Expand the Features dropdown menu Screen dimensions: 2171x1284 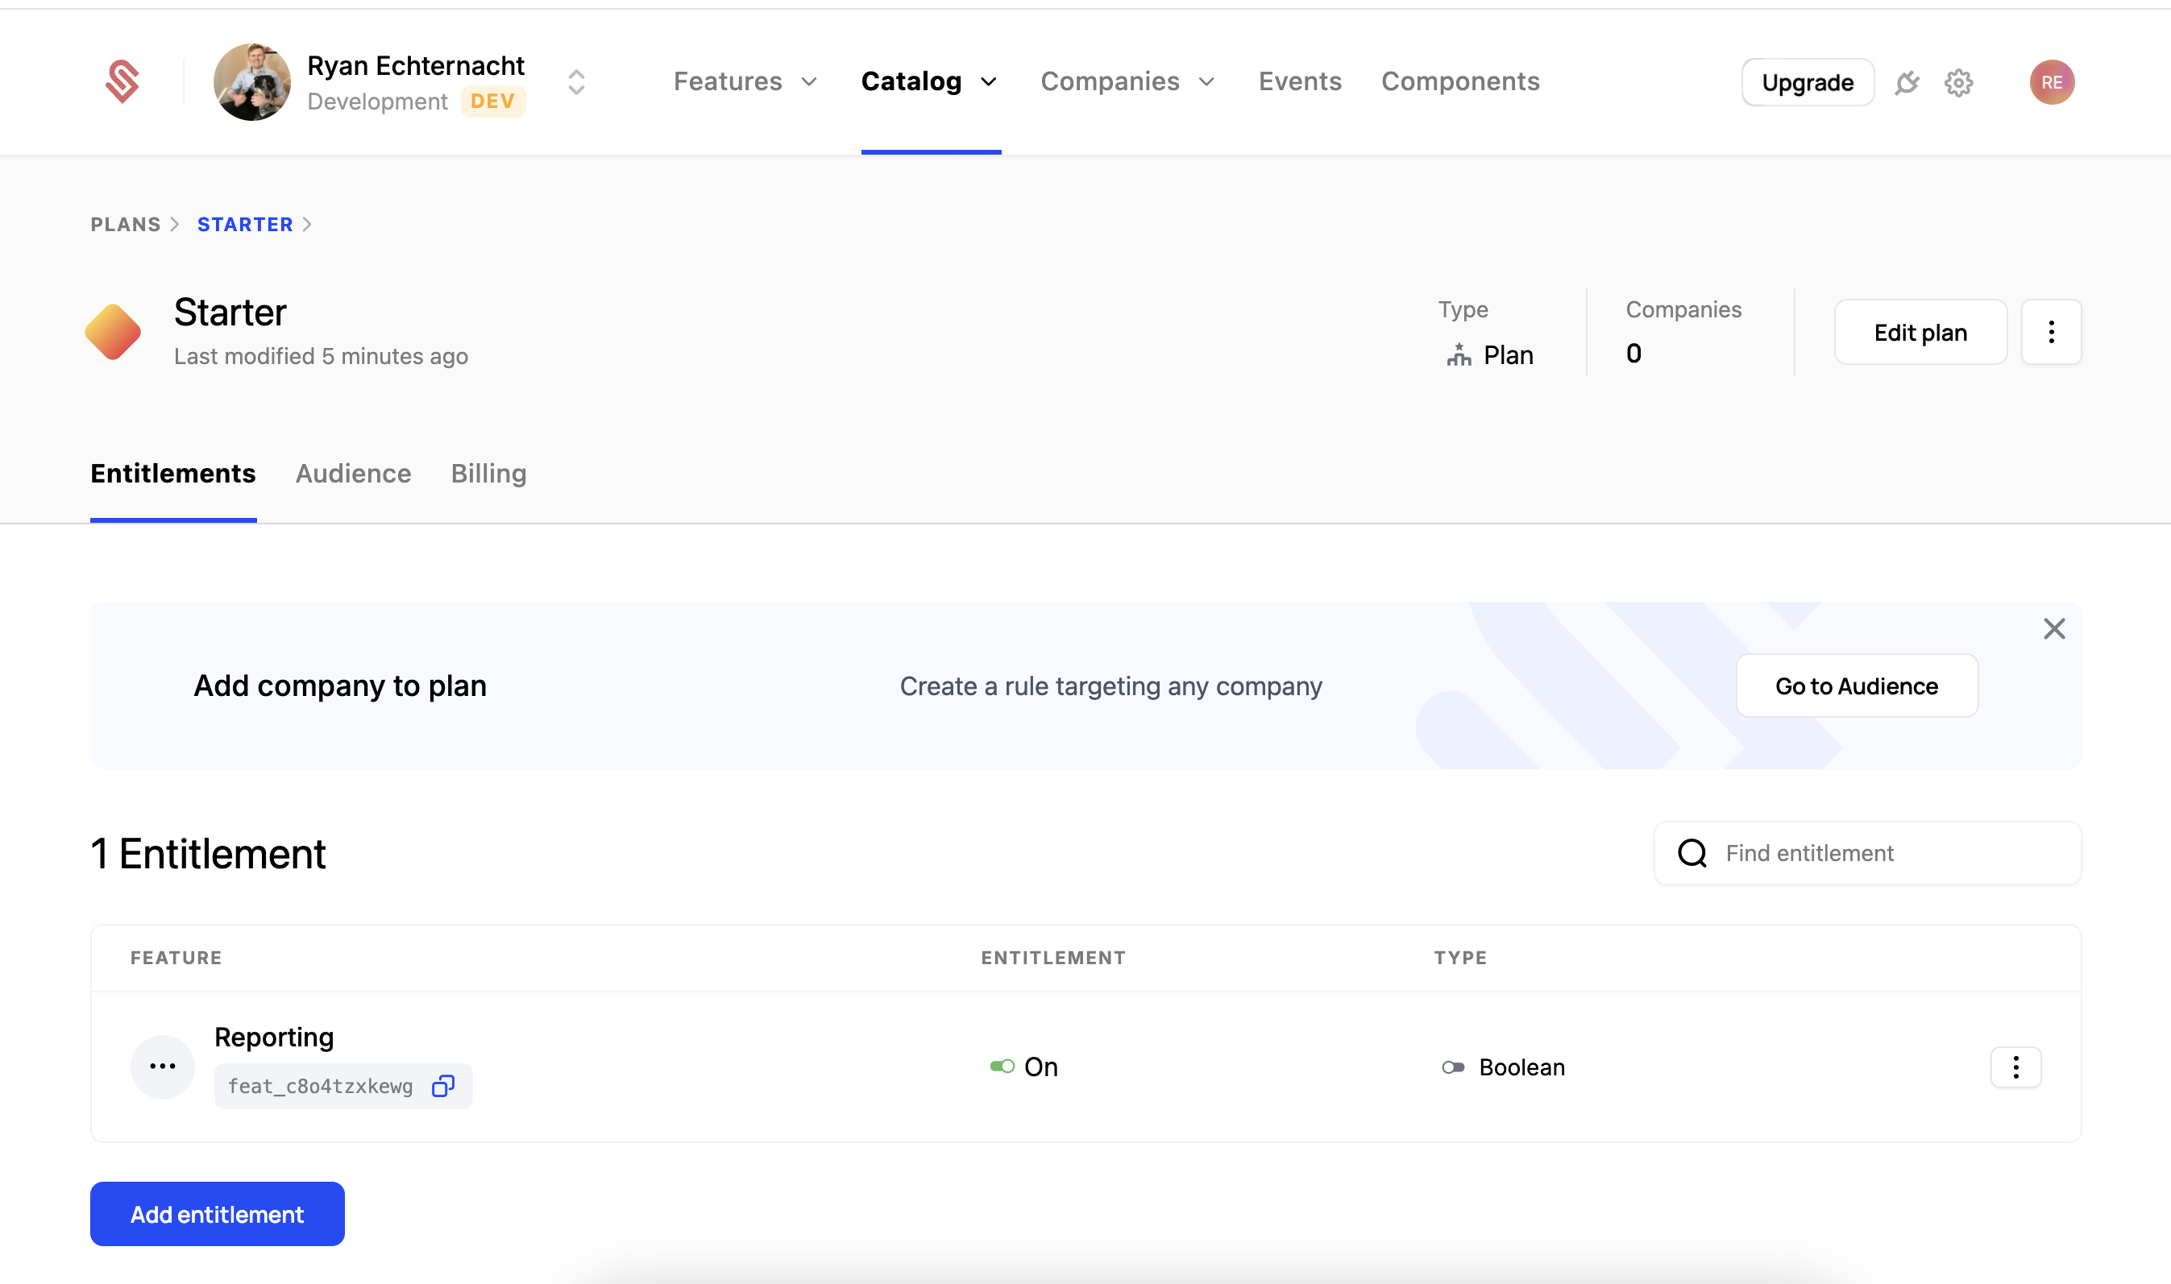pos(745,81)
